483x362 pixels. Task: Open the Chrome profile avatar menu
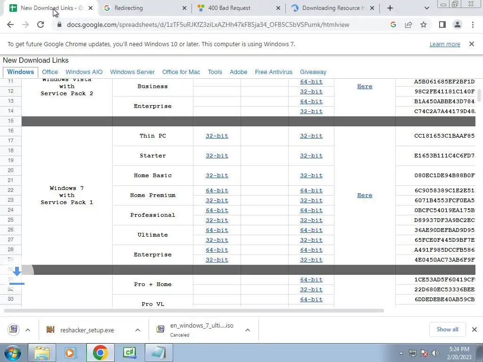click(458, 25)
